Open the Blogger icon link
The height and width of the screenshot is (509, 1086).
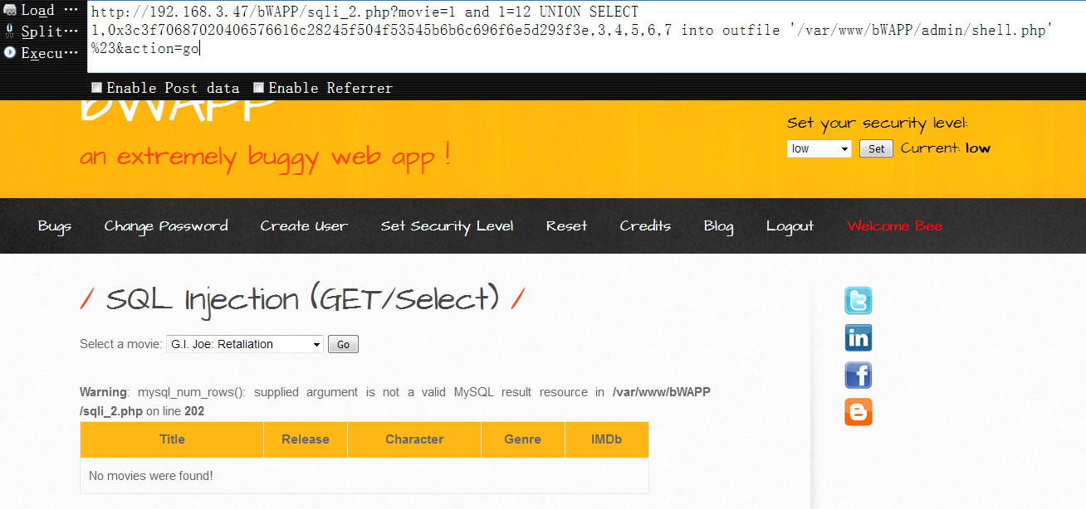click(x=859, y=412)
